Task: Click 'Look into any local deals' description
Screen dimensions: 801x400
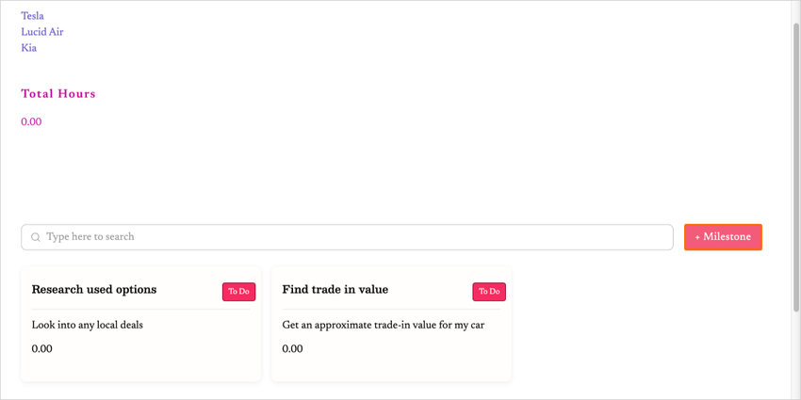Action: 88,325
